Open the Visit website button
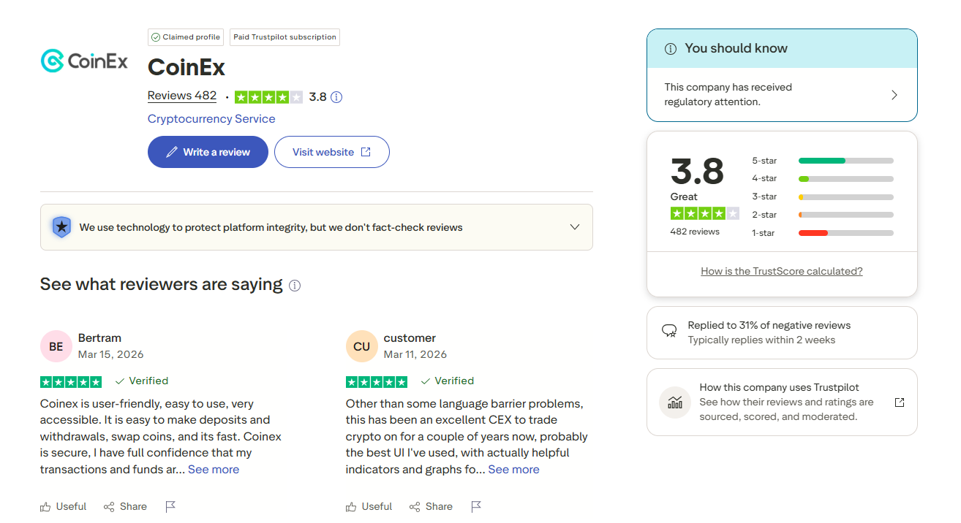The width and height of the screenshot is (961, 523). 332,152
